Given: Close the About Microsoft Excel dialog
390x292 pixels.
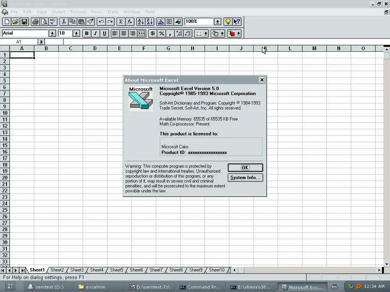Looking at the screenshot, I should (x=262, y=80).
